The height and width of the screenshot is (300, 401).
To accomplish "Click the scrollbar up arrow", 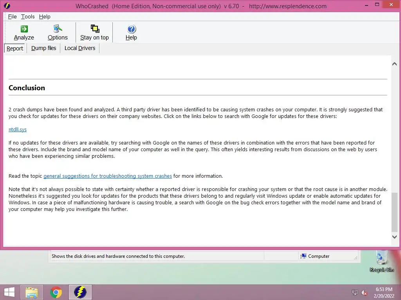I will pyautogui.click(x=395, y=64).
